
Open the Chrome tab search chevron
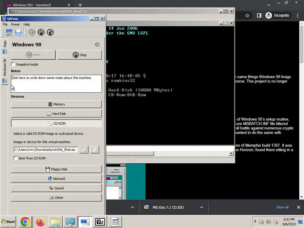[x=268, y=5]
